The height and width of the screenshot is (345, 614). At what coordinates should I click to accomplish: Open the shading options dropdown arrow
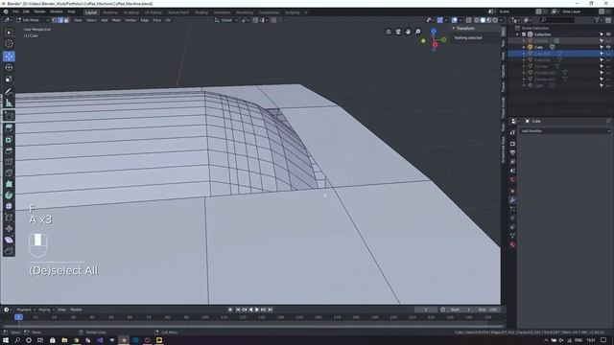coord(501,20)
